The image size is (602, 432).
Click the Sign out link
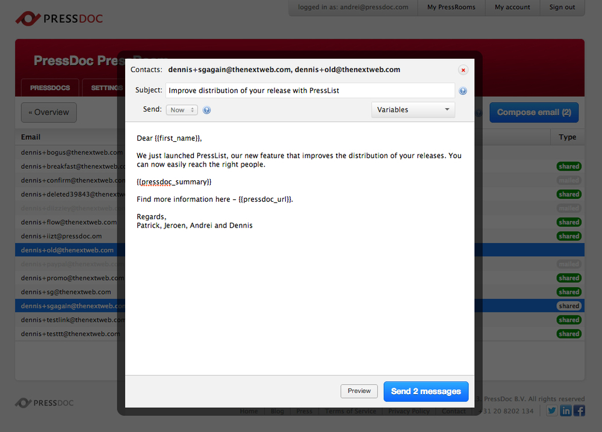[x=562, y=7]
